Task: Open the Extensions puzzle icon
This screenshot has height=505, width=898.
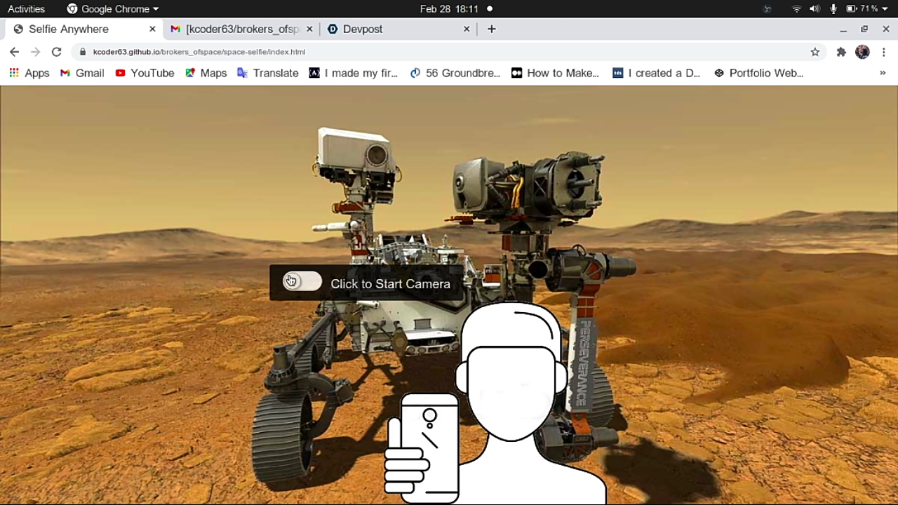Action: (841, 52)
